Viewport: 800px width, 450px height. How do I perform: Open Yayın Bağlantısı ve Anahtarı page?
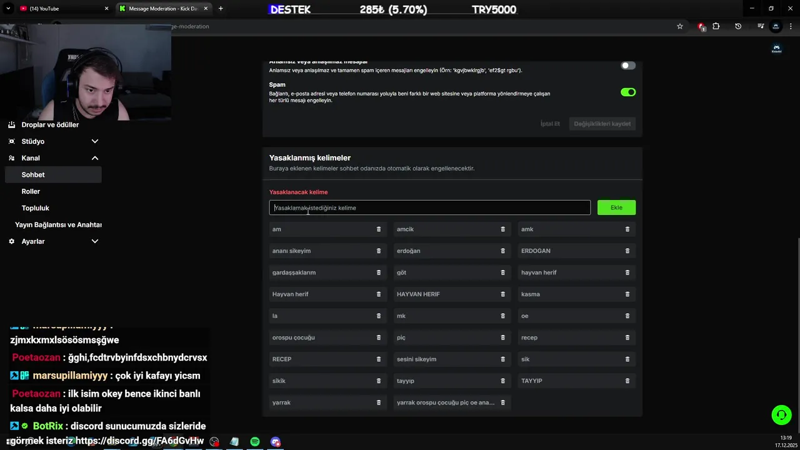click(58, 224)
